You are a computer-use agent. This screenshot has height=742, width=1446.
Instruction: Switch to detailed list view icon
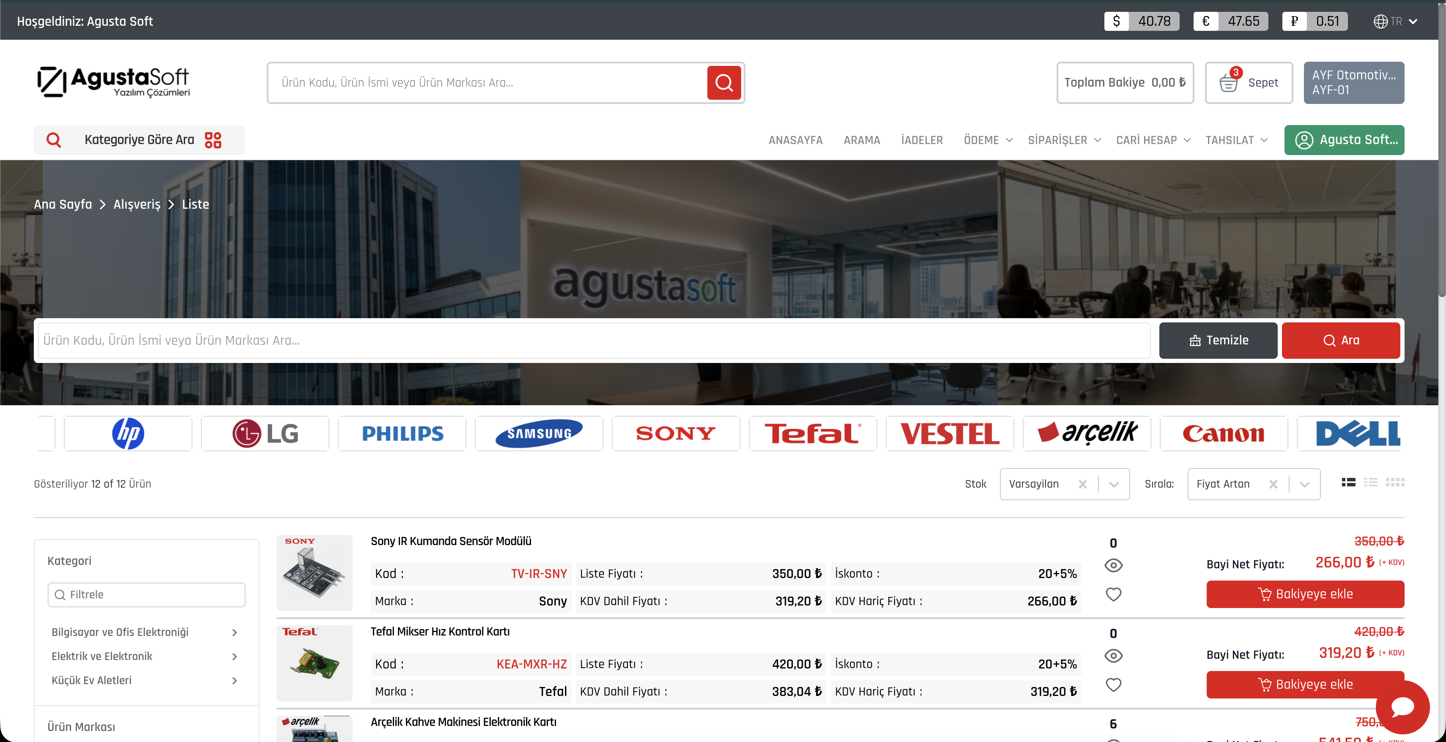1348,482
